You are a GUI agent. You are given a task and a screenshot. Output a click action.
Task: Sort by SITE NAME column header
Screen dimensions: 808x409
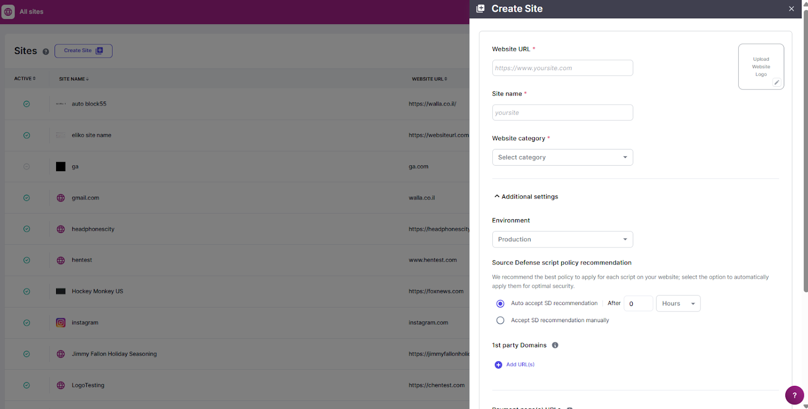74,79
